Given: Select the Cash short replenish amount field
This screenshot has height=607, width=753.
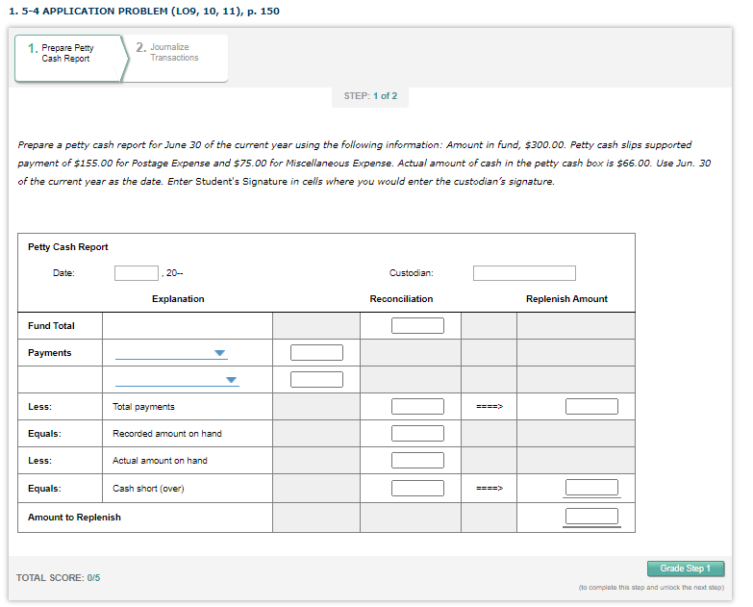Looking at the screenshot, I should 591,487.
